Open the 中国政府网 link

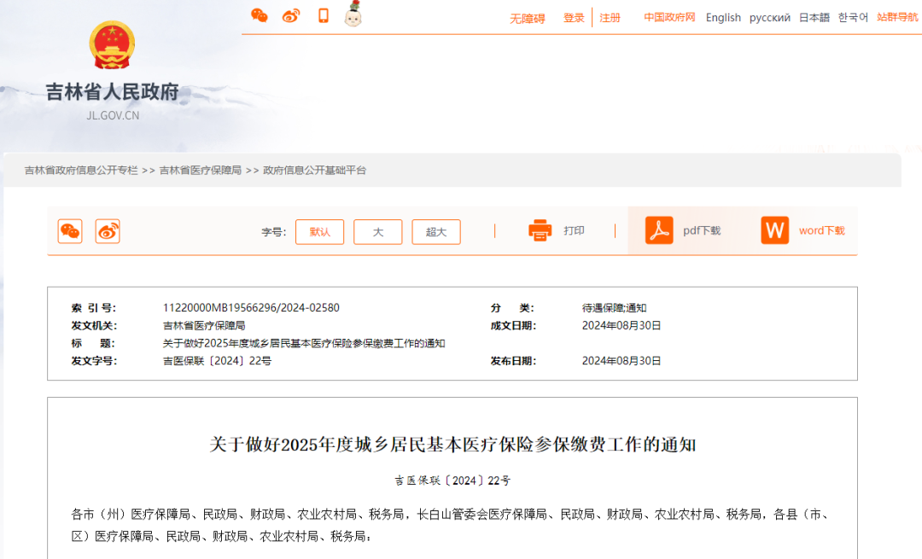(669, 17)
